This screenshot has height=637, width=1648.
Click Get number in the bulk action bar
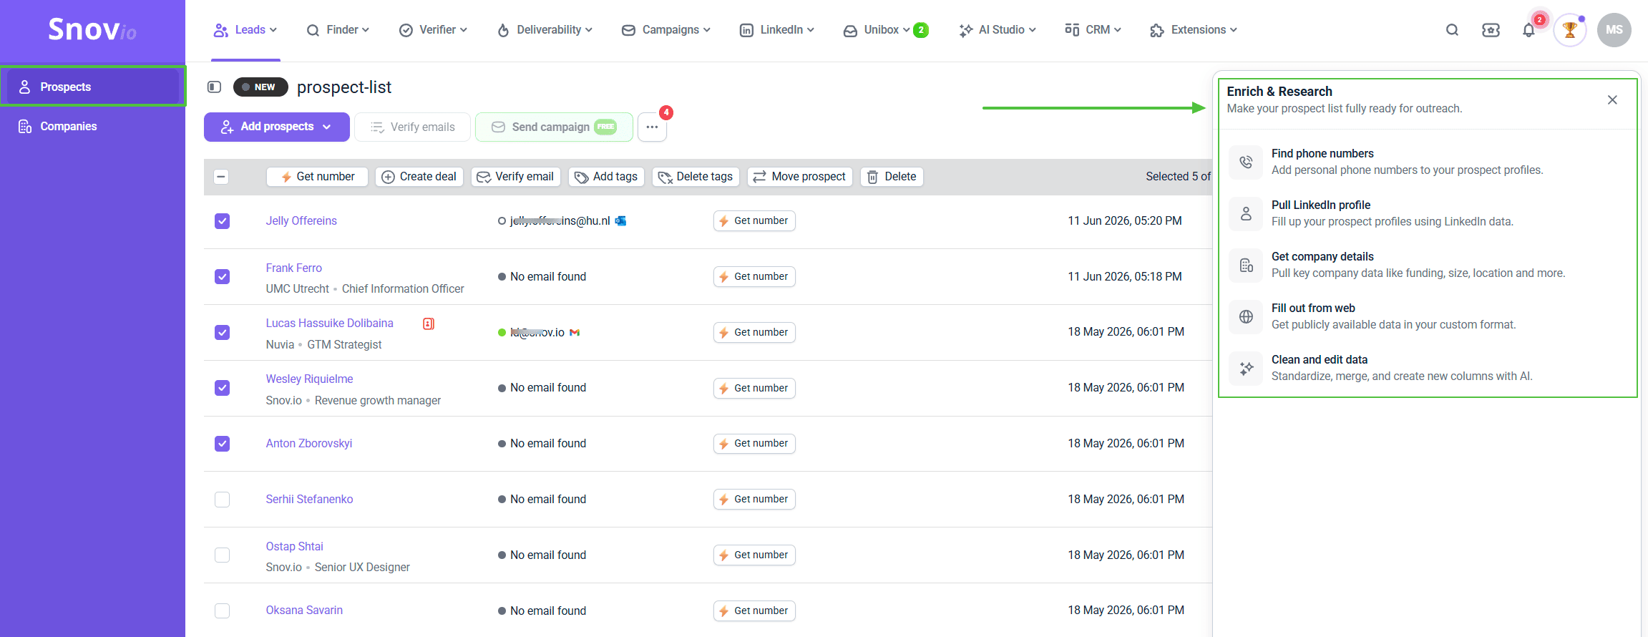click(317, 177)
